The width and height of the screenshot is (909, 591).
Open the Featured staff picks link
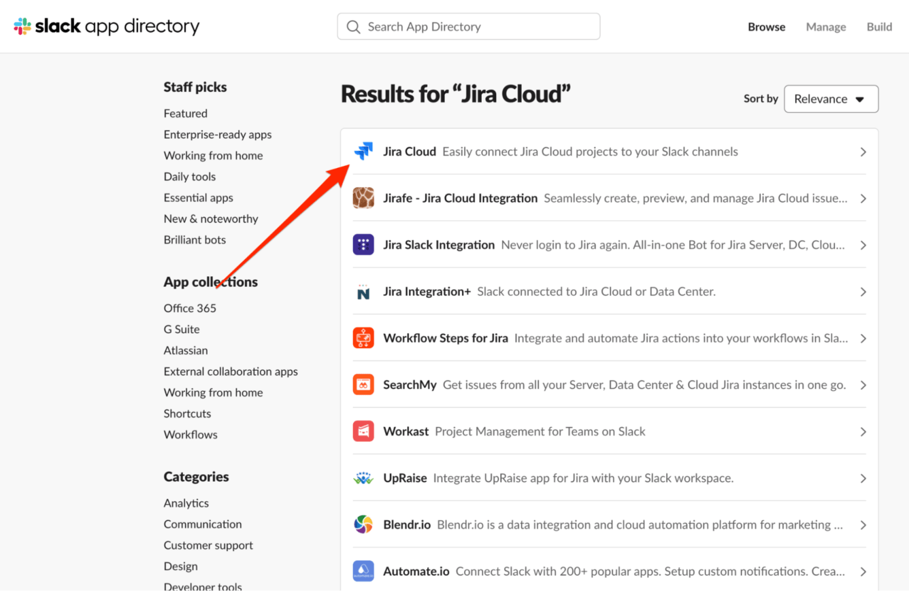[186, 114]
